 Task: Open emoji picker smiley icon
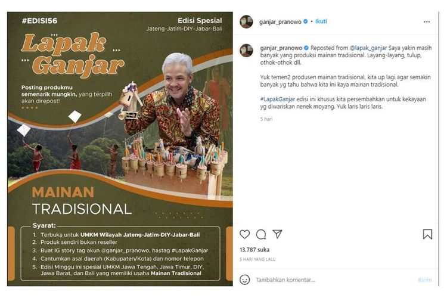click(244, 280)
